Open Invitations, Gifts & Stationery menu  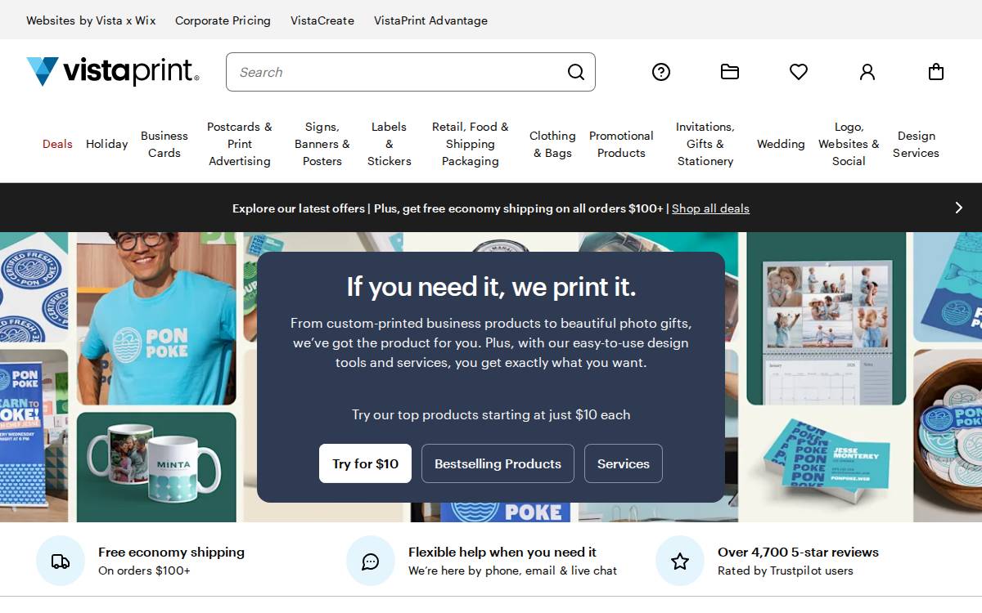pos(705,144)
